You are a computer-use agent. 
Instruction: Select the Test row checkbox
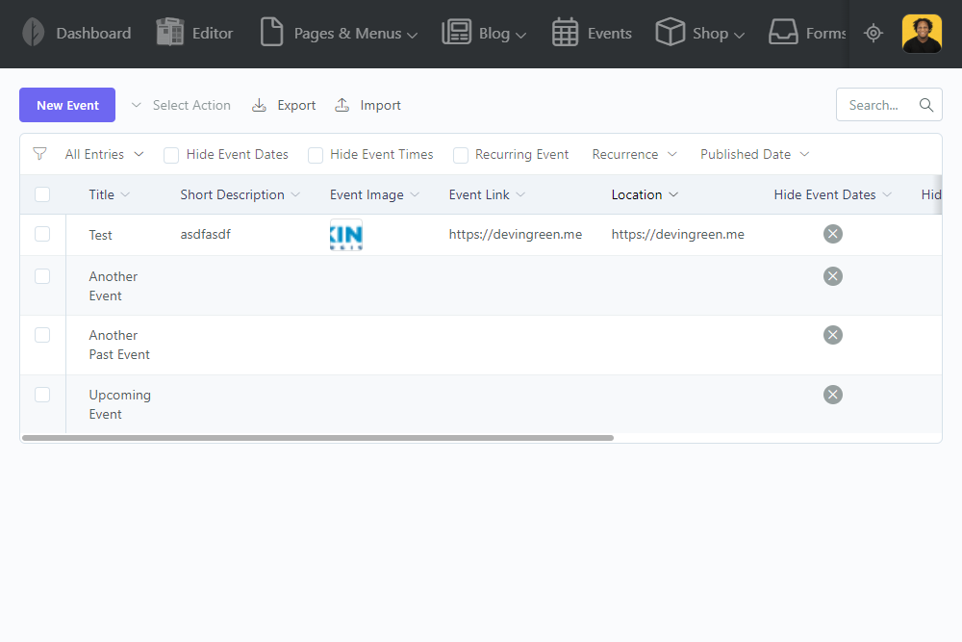tap(42, 234)
